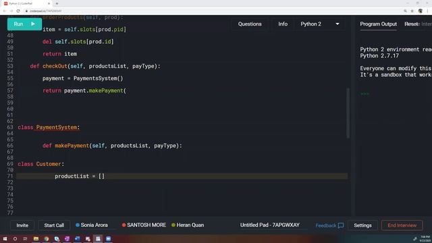Go forward in browser history
The image size is (432, 243).
11,11
